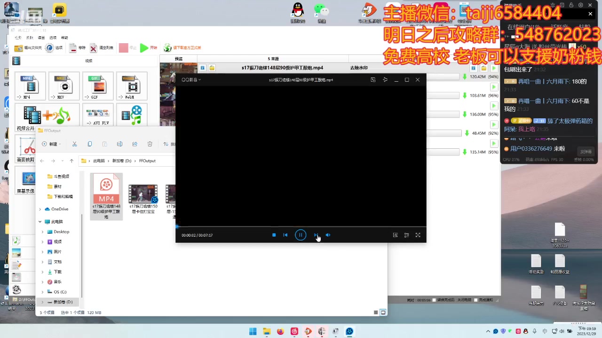This screenshot has width=602, height=338.
Task: Click QQ影音 screenshot capture icon
Action: point(395,235)
